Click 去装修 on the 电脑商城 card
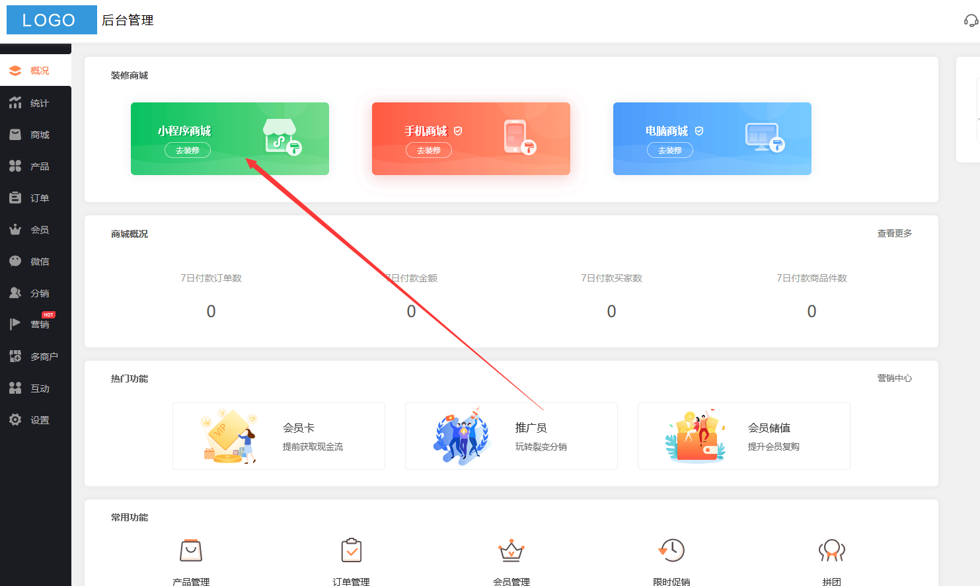 669,151
